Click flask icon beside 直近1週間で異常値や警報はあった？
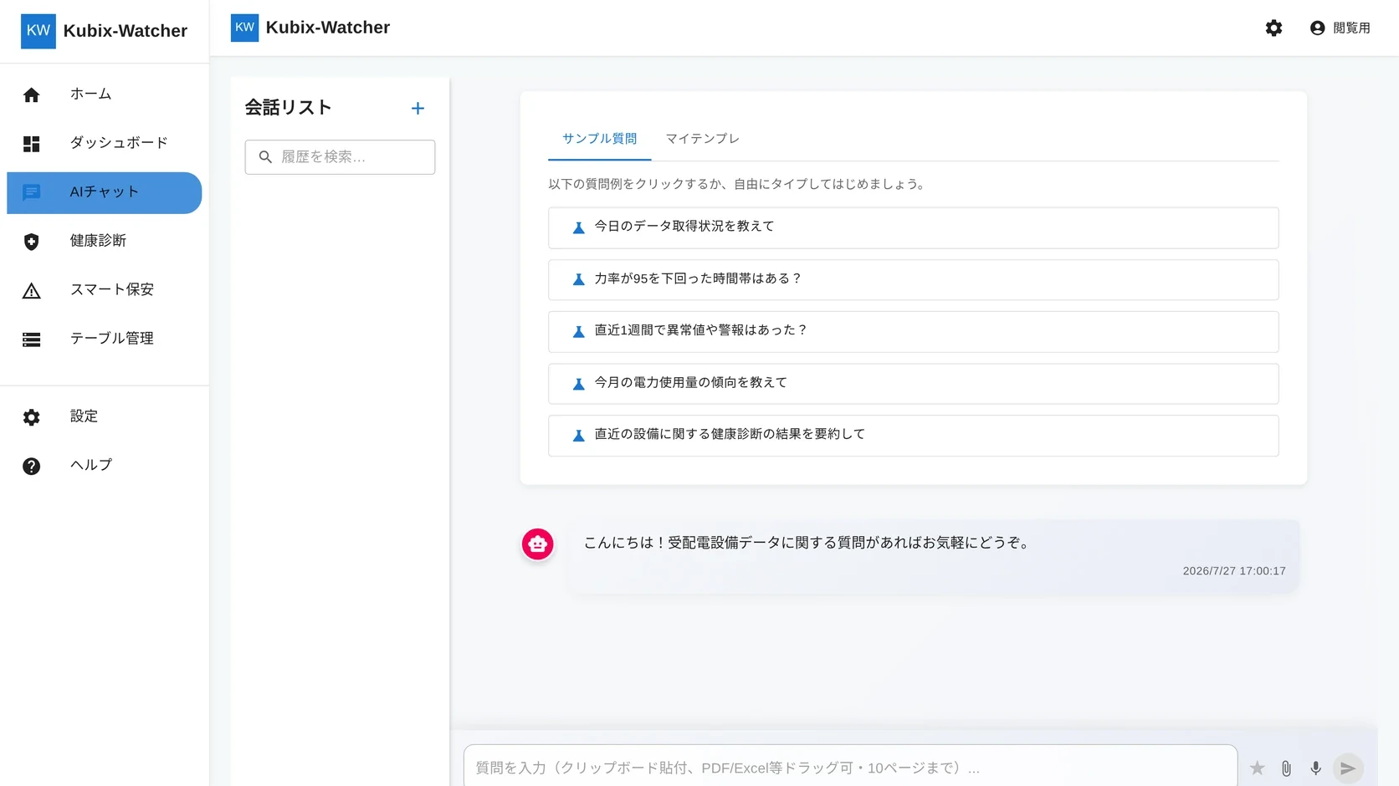Viewport: 1399px width, 786px height. click(578, 331)
